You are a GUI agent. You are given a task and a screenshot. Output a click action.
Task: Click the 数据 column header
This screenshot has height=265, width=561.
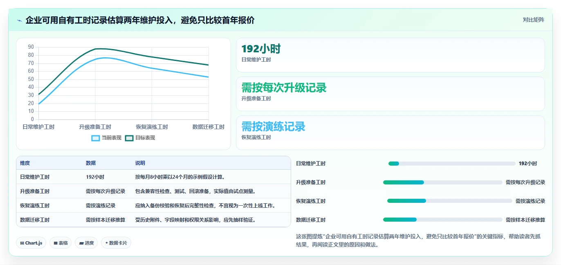point(91,163)
